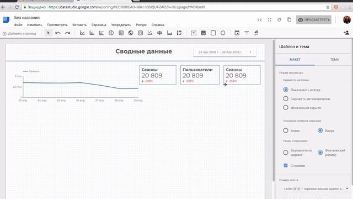The width and height of the screenshot is (353, 199).
Task: Undo the last action
Action: [58, 33]
